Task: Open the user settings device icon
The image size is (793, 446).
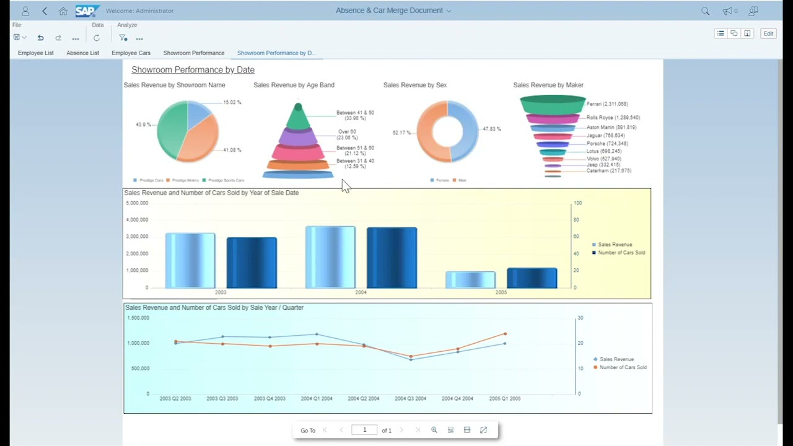Action: point(753,11)
